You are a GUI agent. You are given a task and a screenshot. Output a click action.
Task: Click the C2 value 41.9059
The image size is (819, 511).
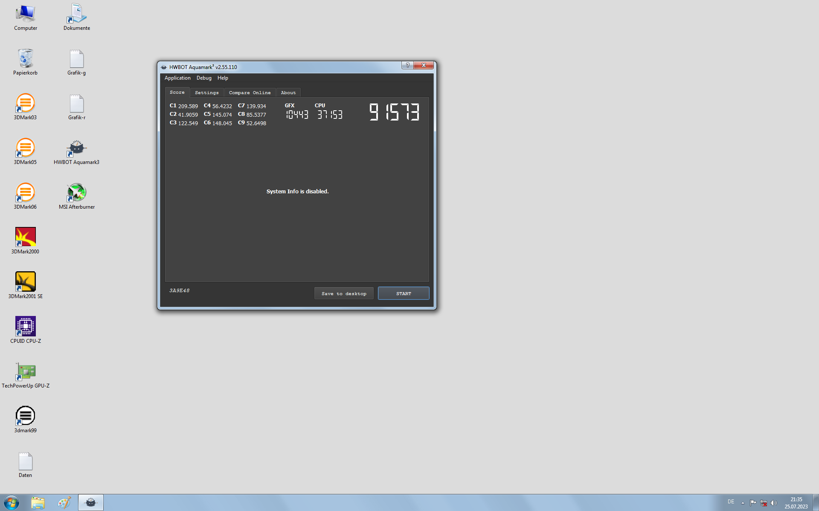pyautogui.click(x=188, y=115)
